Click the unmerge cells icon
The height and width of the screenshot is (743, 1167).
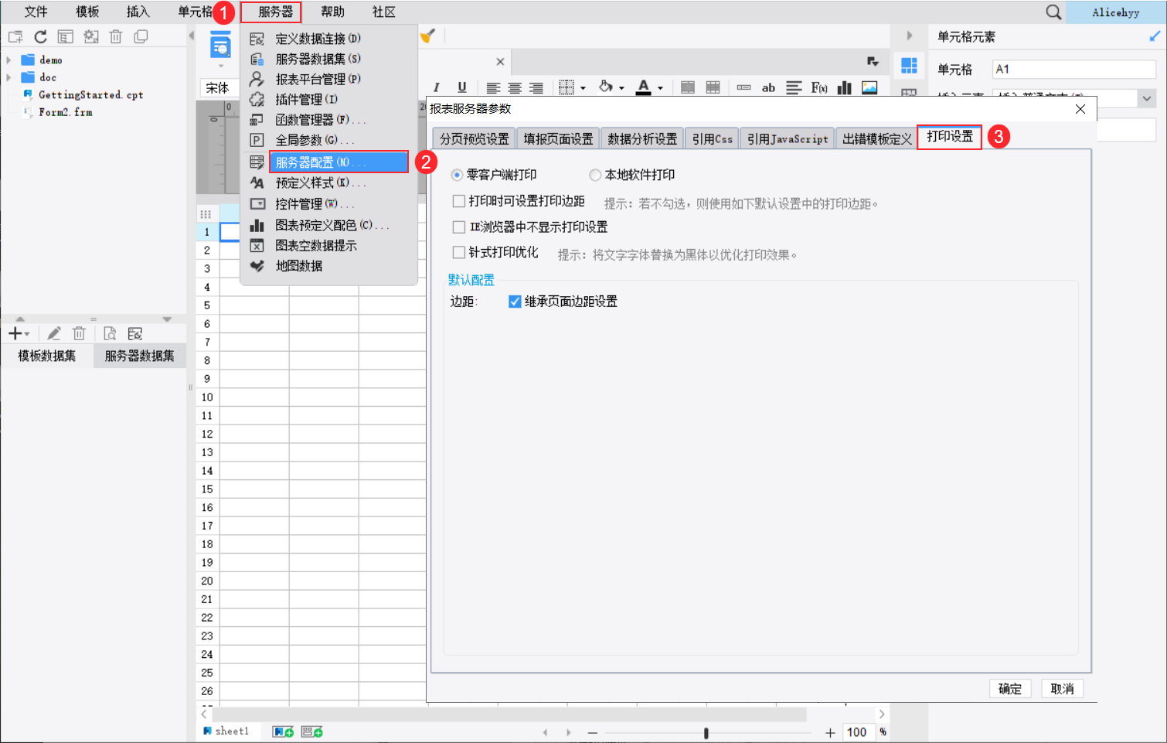pos(713,87)
